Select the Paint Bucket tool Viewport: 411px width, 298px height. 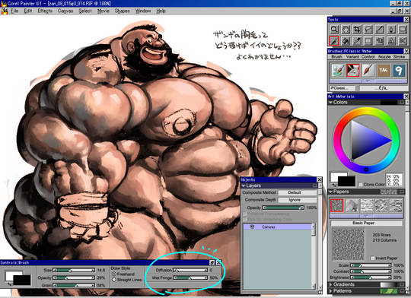[x=346, y=40]
